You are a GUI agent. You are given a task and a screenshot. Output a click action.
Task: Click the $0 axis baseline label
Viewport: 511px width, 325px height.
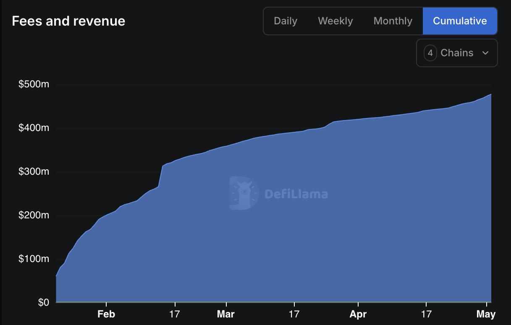tap(44, 302)
